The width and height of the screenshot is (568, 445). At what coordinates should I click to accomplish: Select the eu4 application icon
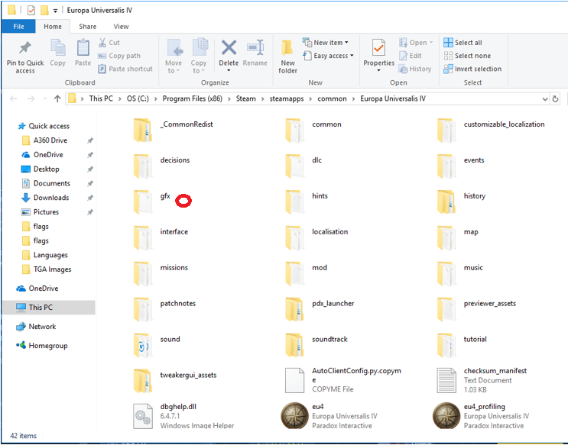(x=294, y=415)
